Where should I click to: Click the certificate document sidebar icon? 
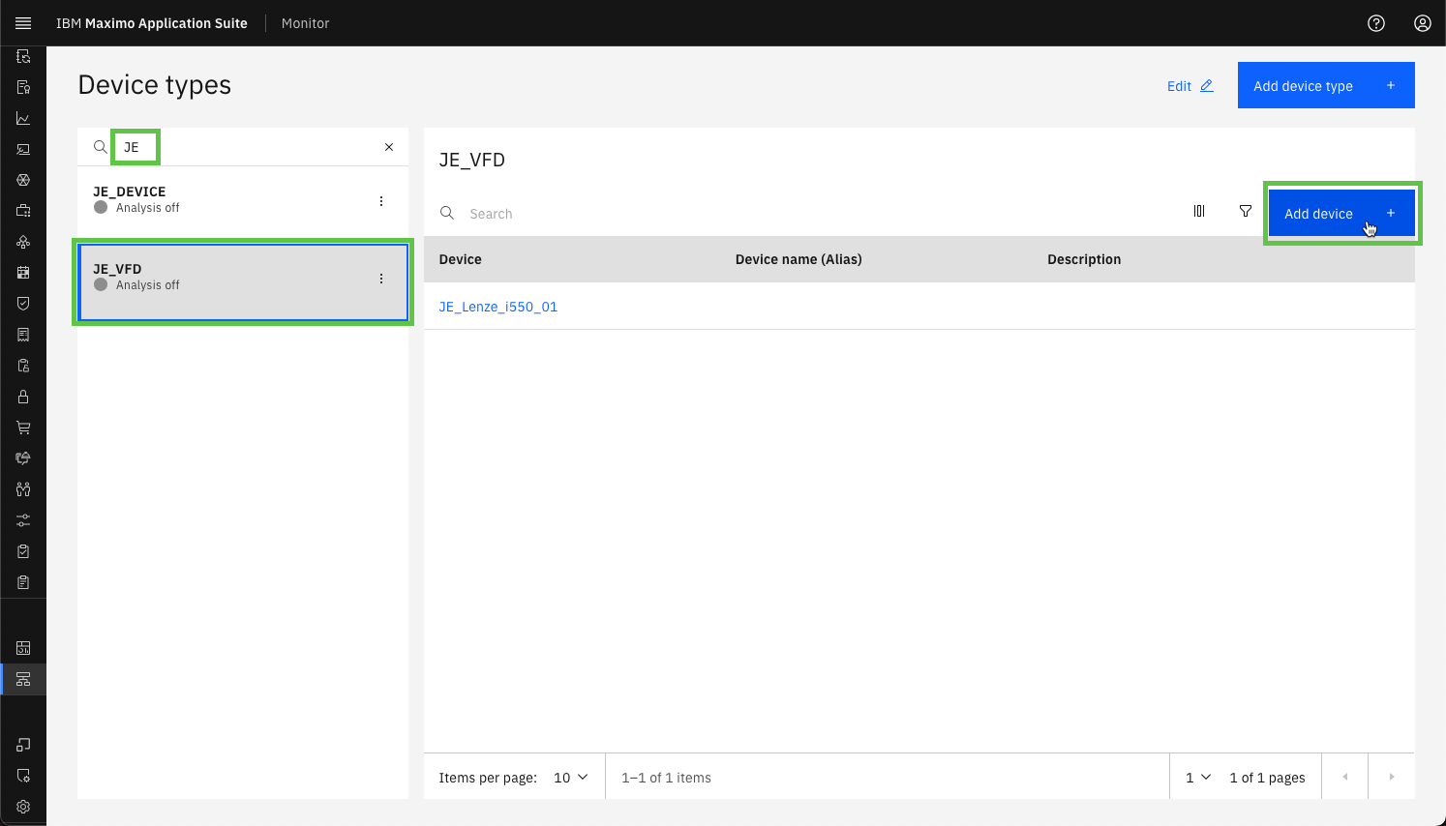point(23,87)
